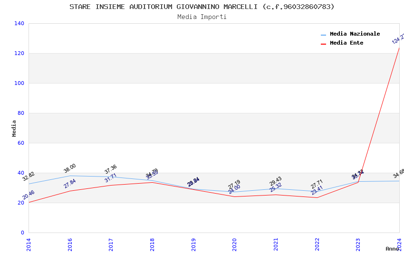Click the data label 37.36

coord(111,169)
